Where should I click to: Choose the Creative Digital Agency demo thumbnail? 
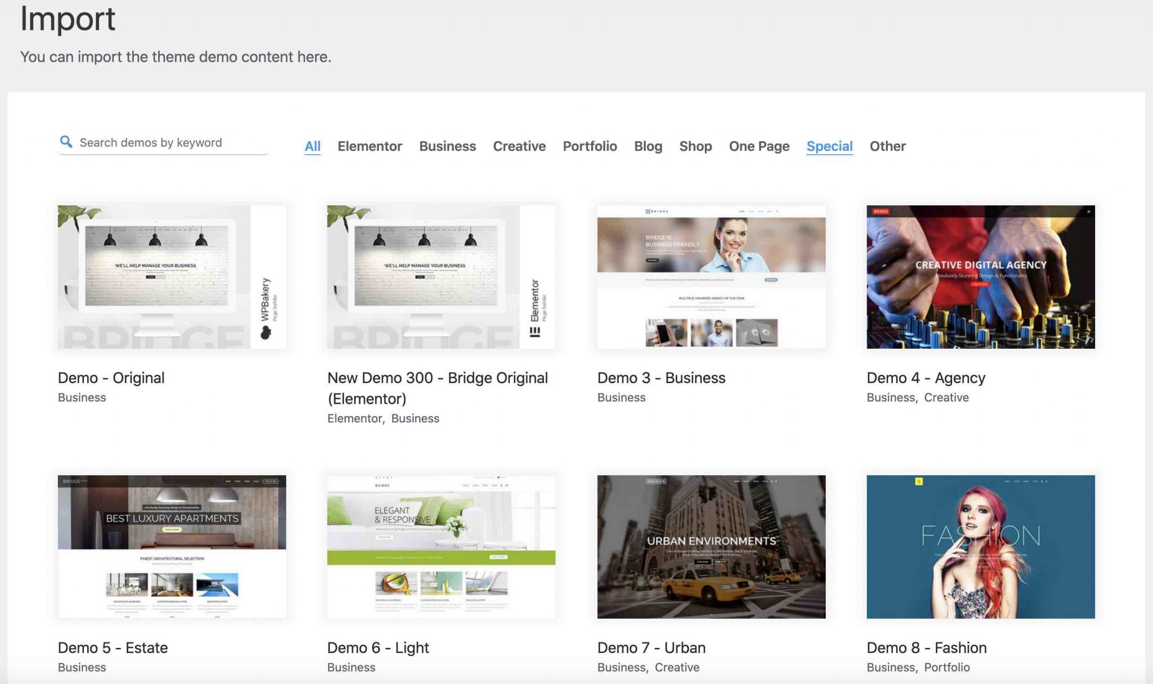980,277
